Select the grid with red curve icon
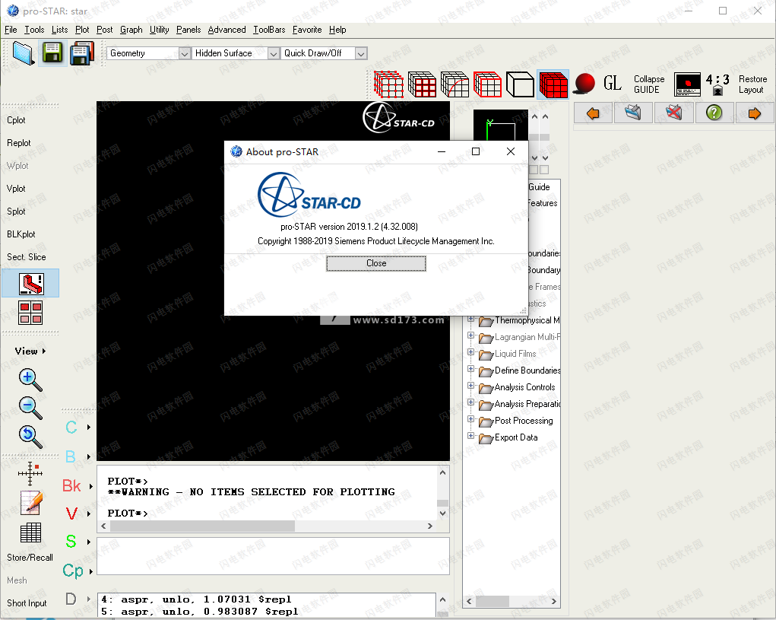This screenshot has height=620, width=776. click(x=455, y=84)
